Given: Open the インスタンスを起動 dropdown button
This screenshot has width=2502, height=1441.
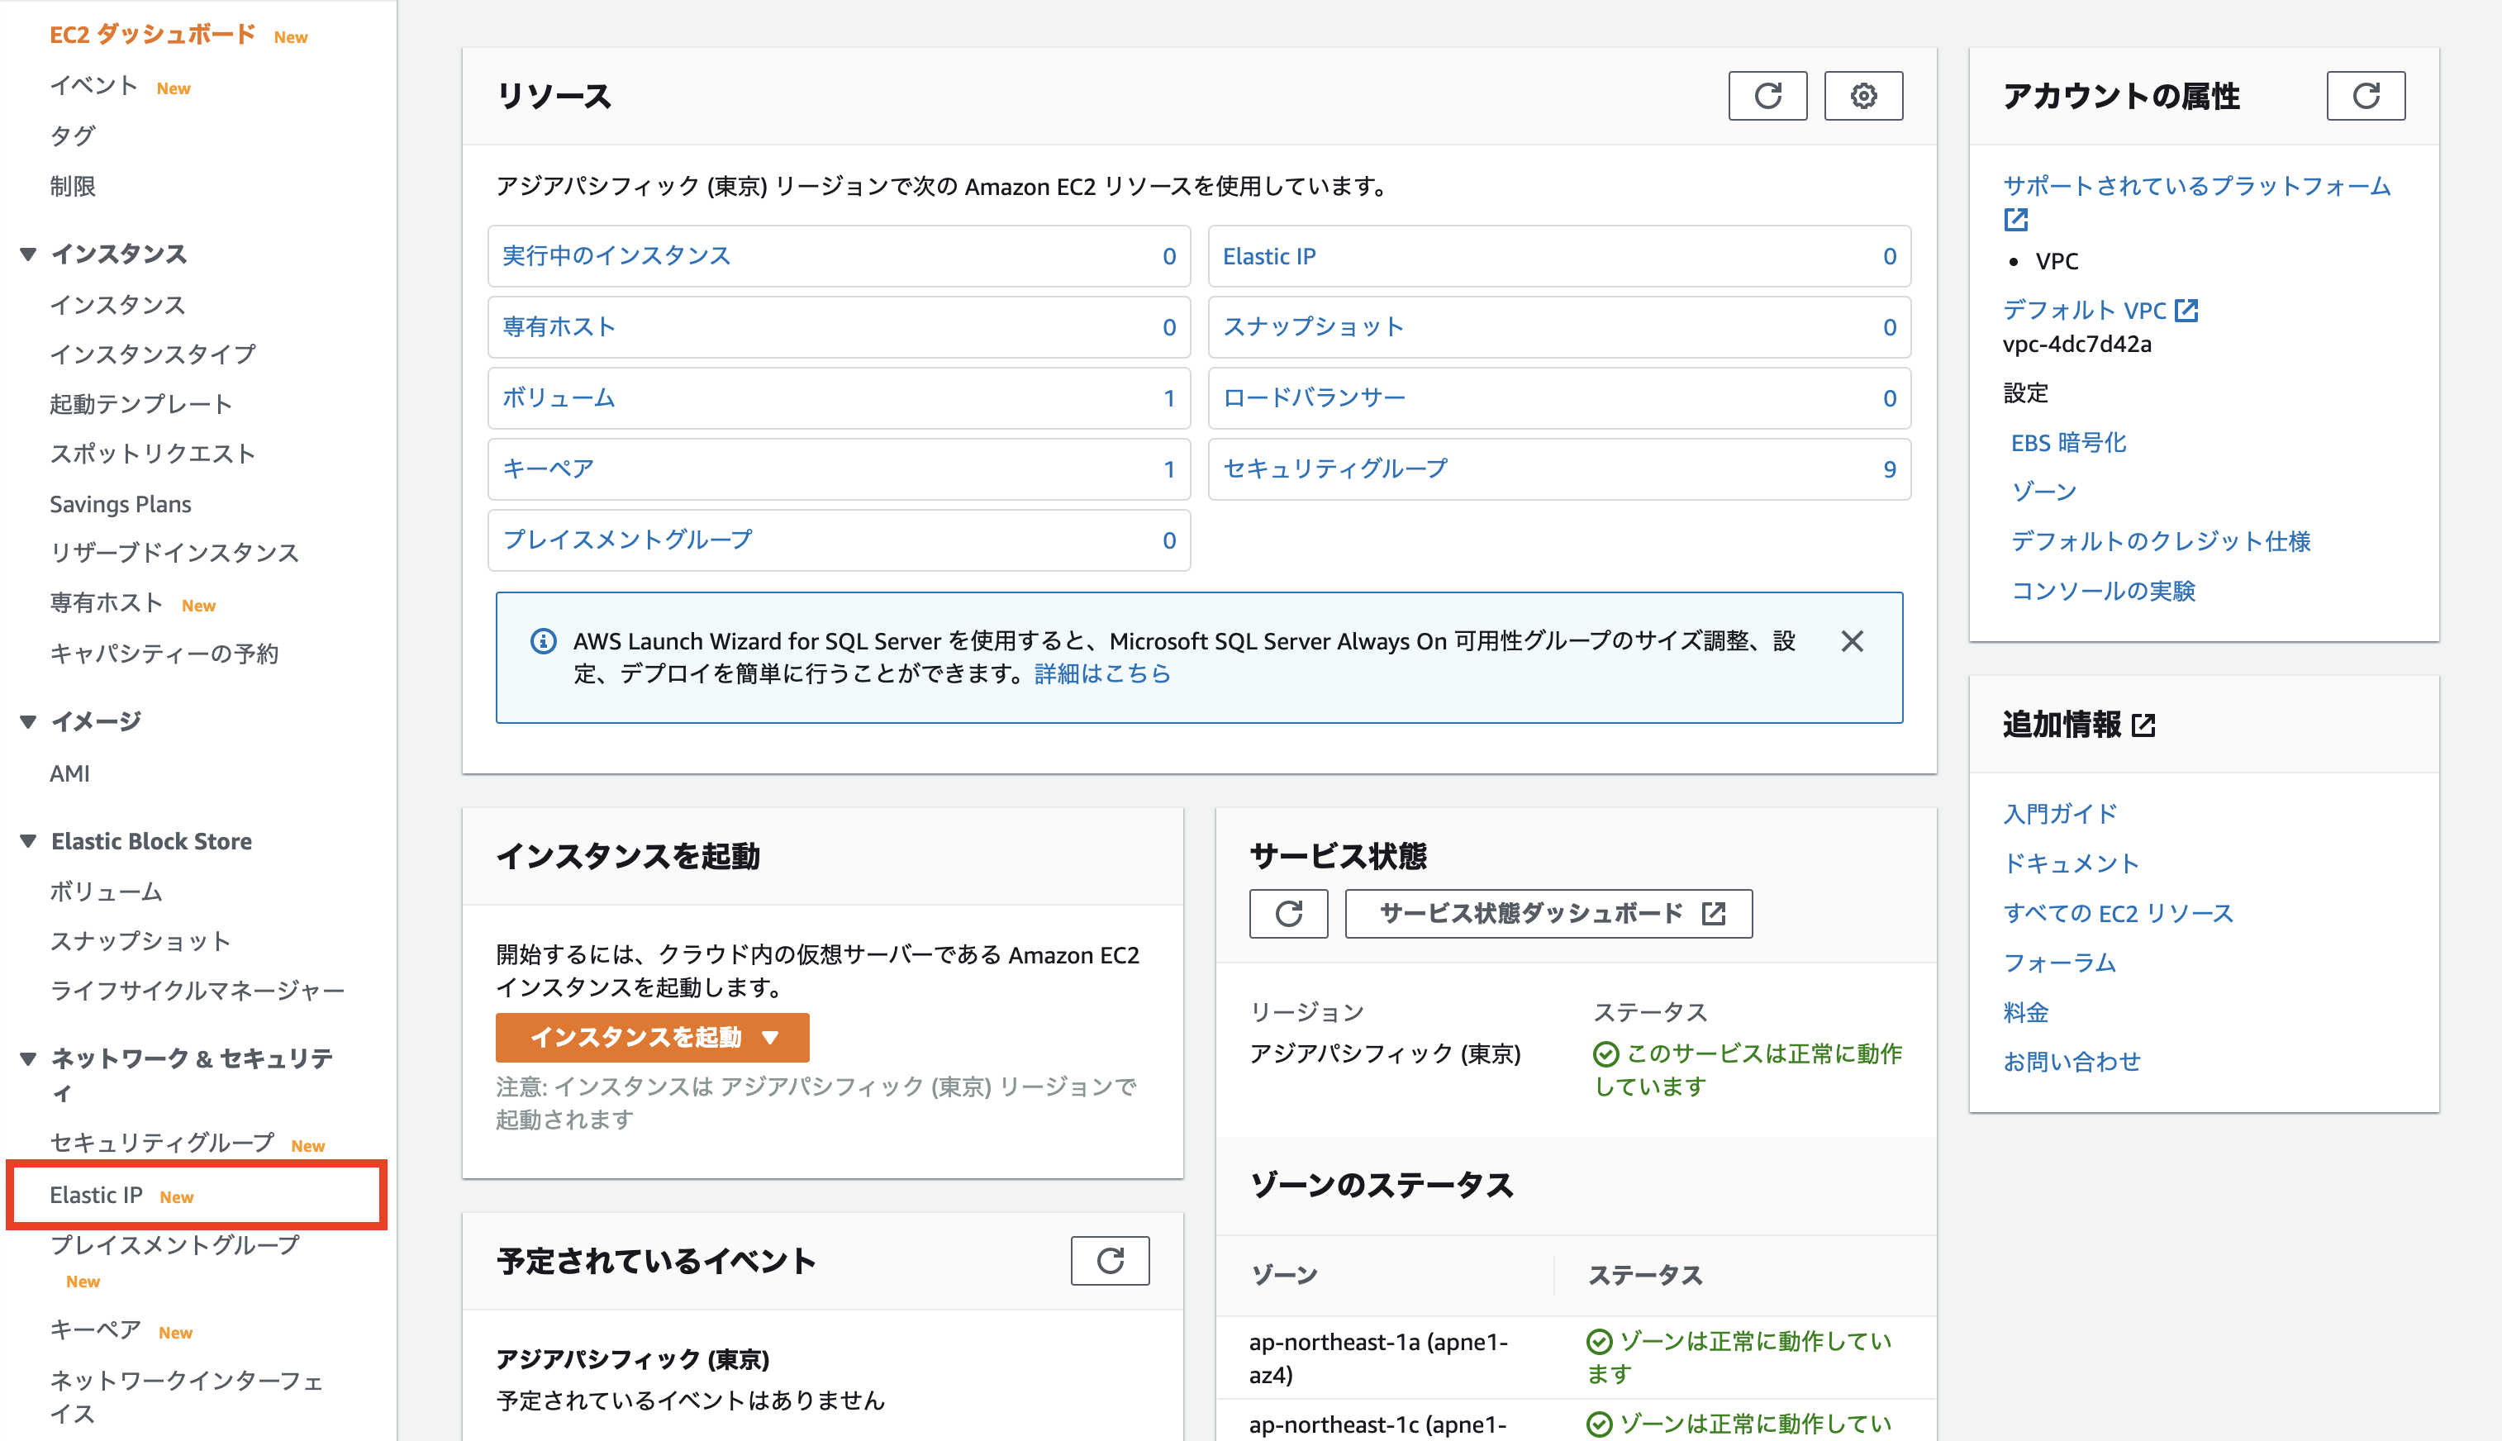Looking at the screenshot, I should coord(652,1037).
